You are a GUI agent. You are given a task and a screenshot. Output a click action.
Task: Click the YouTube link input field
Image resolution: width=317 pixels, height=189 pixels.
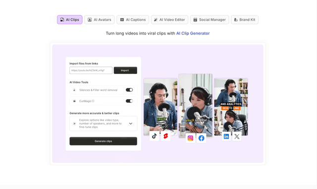click(x=91, y=71)
